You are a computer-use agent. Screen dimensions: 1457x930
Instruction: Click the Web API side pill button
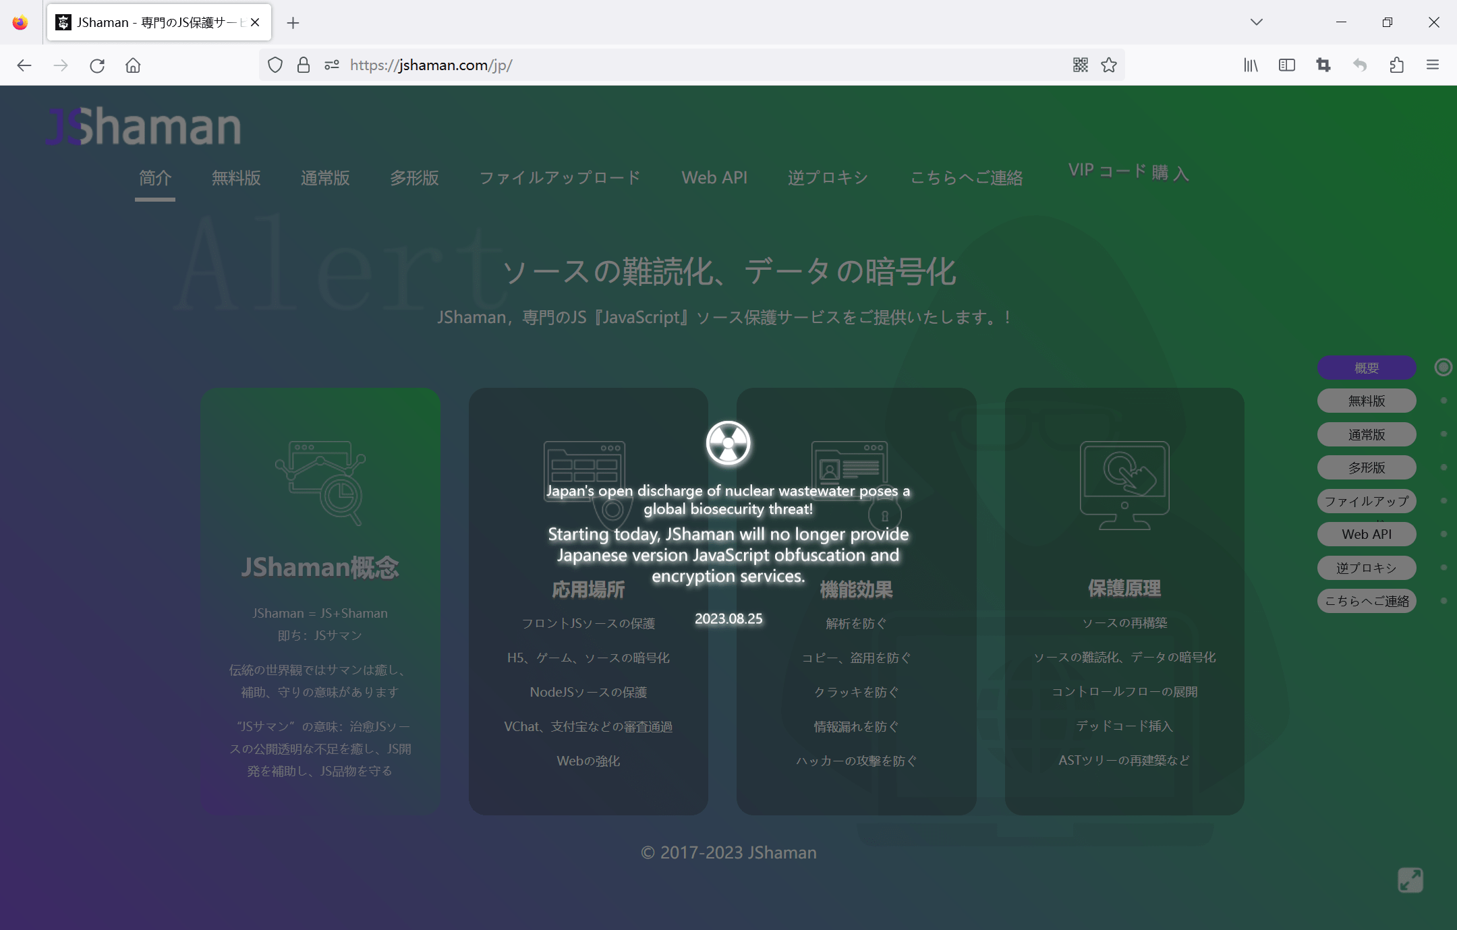coord(1367,534)
